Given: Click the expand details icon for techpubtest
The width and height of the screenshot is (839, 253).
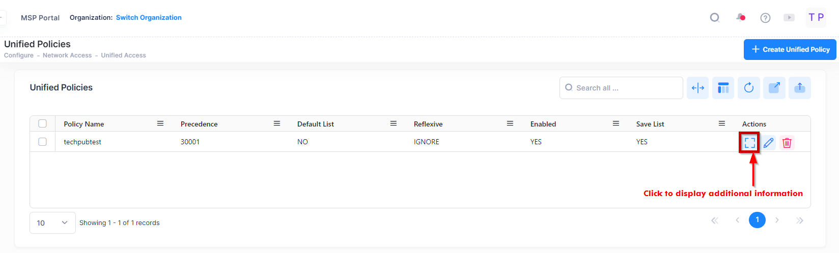Looking at the screenshot, I should (749, 143).
